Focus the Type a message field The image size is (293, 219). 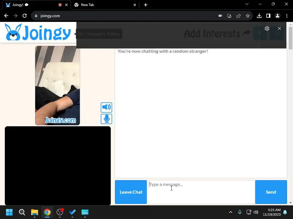click(201, 192)
